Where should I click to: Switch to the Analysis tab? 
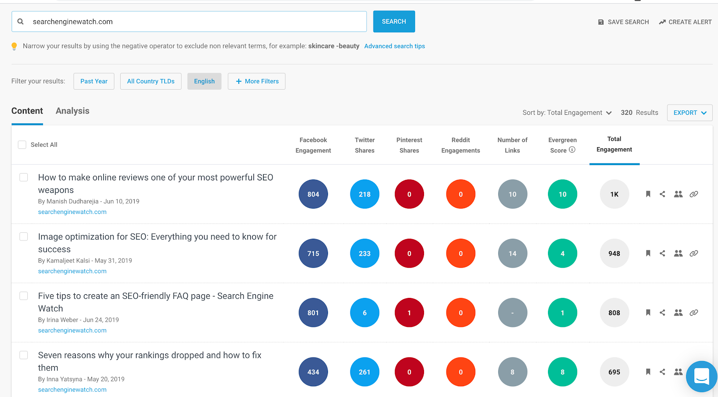pyautogui.click(x=73, y=111)
